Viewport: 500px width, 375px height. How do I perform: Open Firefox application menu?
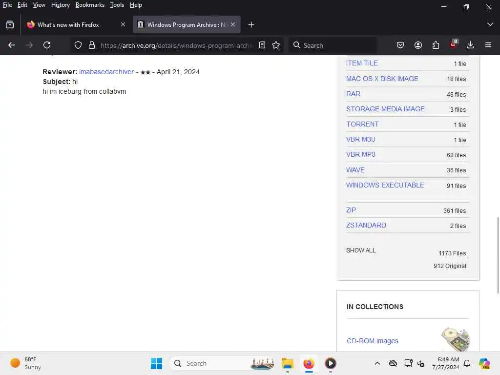[x=488, y=45]
